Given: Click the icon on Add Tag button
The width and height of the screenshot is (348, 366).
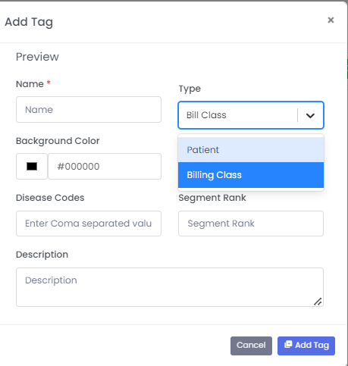Looking at the screenshot, I should point(288,344).
